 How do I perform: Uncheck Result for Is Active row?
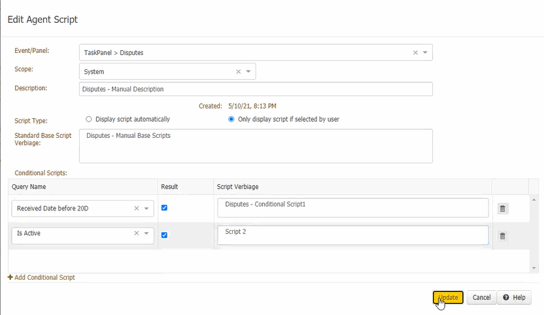[165, 235]
